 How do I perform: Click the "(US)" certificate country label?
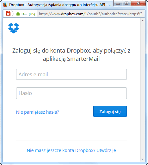tap(32, 14)
